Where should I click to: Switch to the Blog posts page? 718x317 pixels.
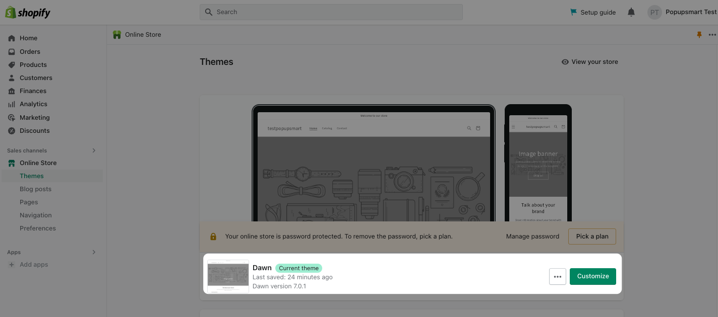pyautogui.click(x=35, y=189)
